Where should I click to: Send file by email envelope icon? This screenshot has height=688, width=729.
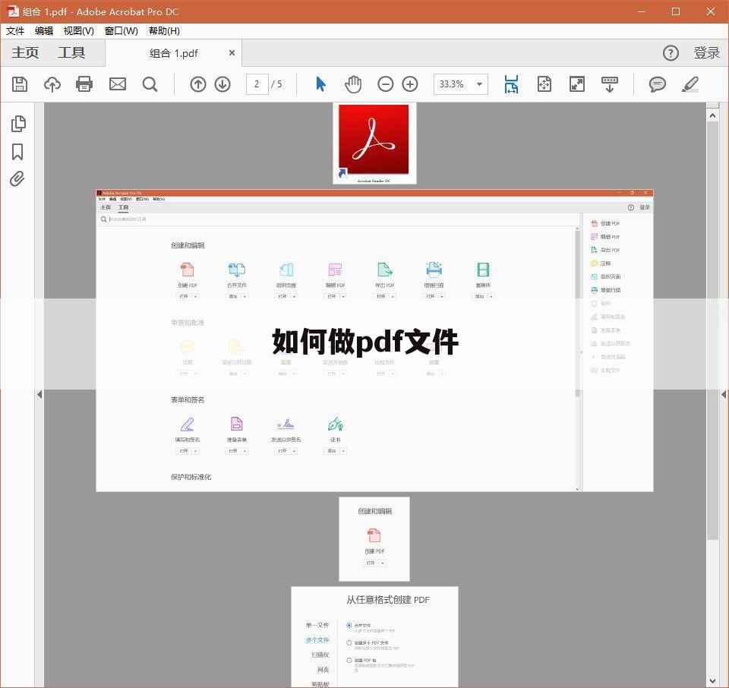118,84
